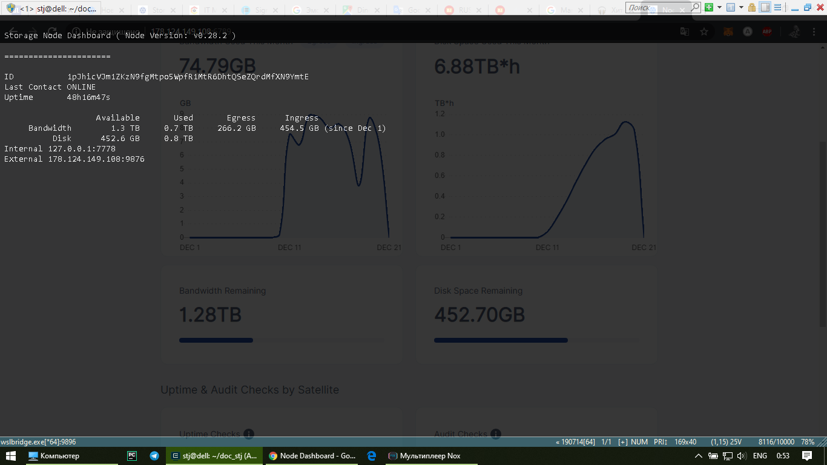Viewport: 827px width, 465px height.
Task: Expand the active console list arrow
Action: 741,7
